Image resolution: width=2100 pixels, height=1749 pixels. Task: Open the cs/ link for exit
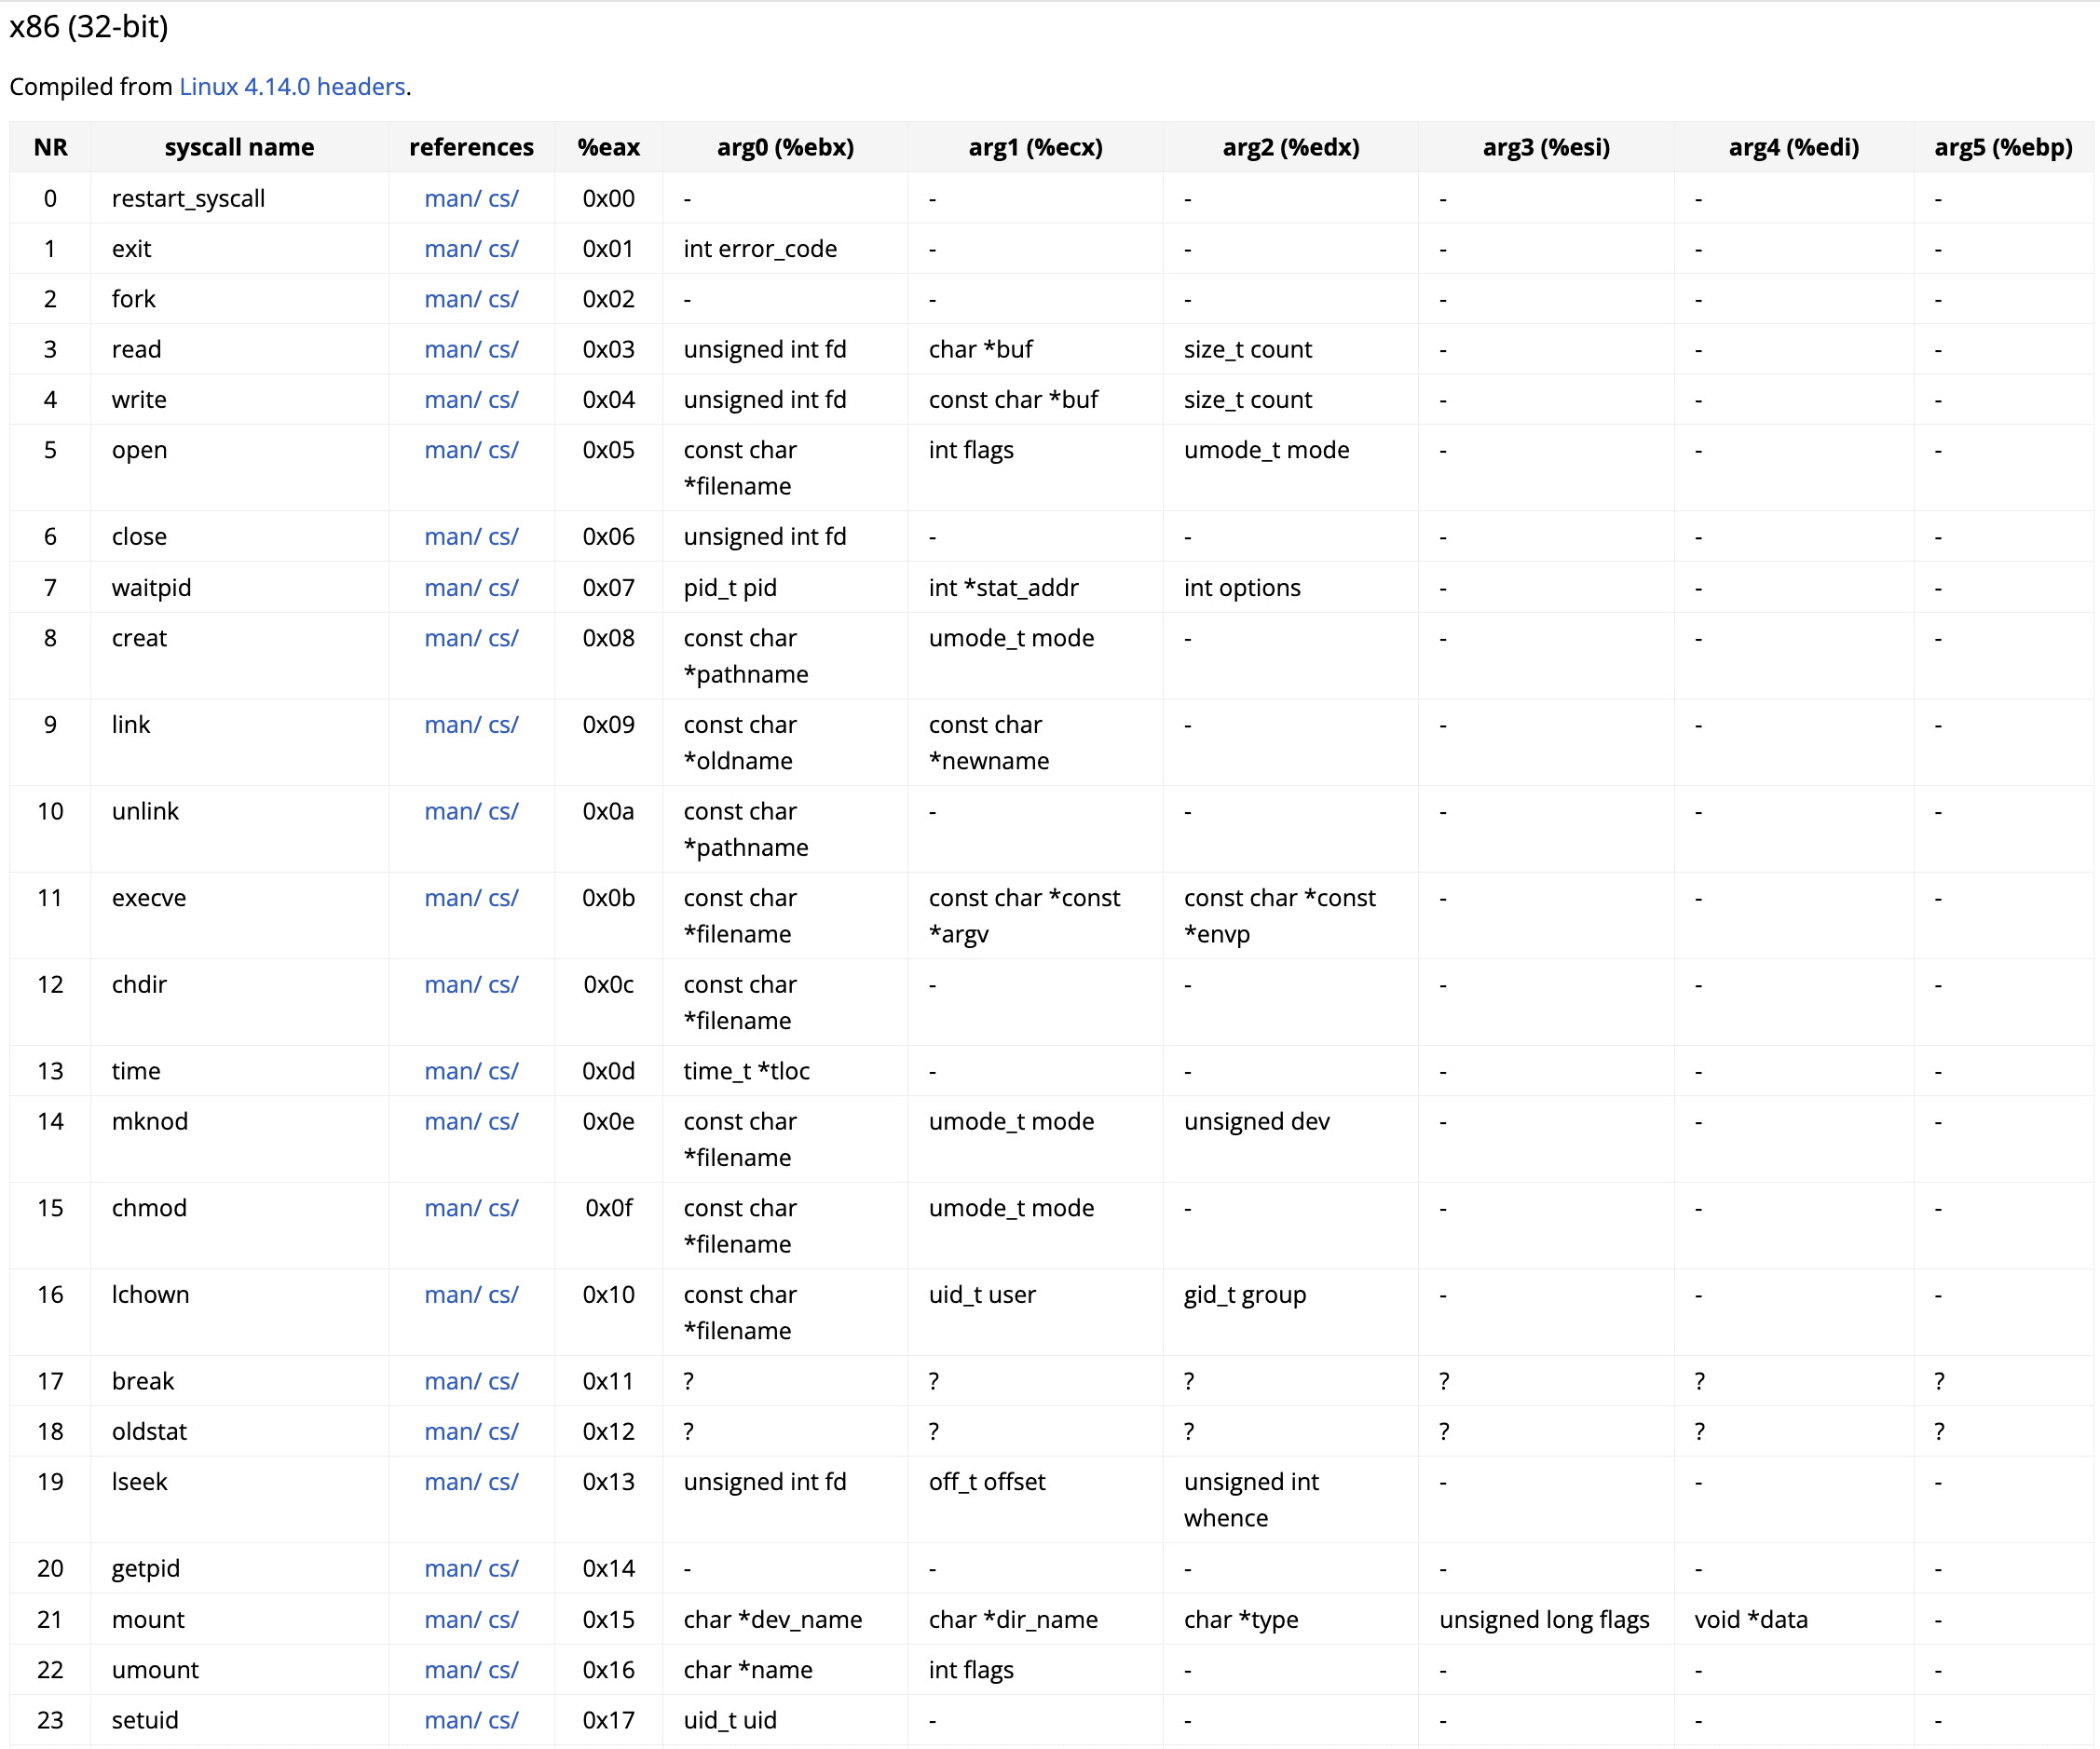503,249
